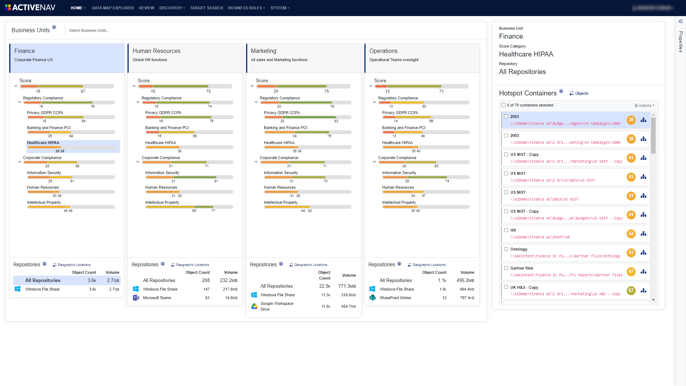Viewport: 686px width, 386px height.
Task: Click the info icon beside Business Units heading
Action: tap(54, 27)
